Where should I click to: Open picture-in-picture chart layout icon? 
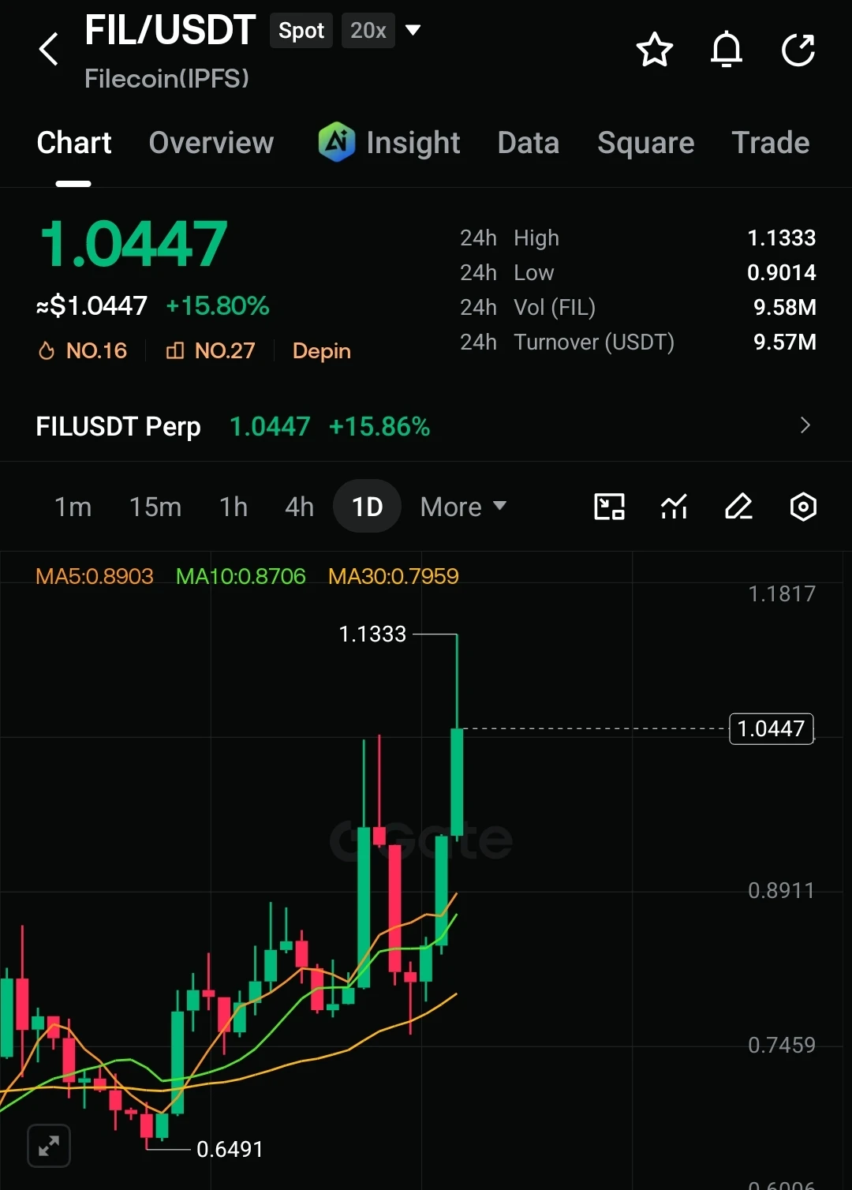pos(609,507)
